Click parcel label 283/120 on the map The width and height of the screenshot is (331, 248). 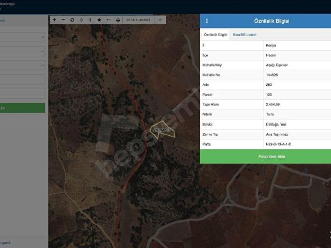(162, 130)
